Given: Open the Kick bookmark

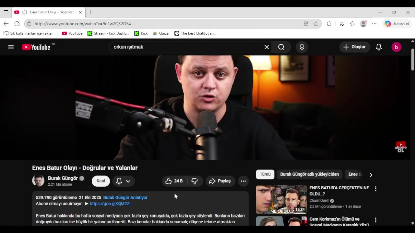Looking at the screenshot, I should pyautogui.click(x=141, y=33).
